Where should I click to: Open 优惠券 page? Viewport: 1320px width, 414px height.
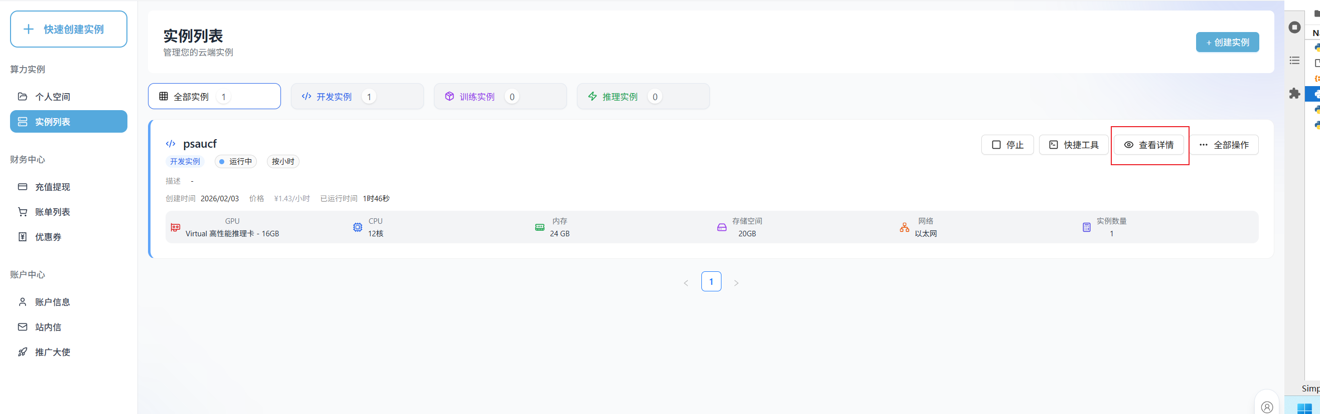click(69, 237)
